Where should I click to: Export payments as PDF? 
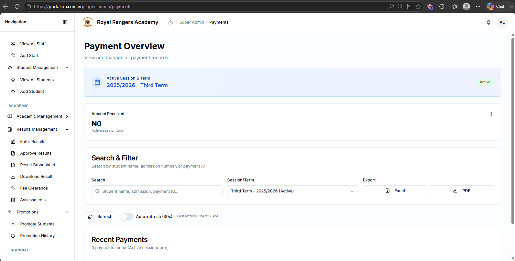pos(462,191)
